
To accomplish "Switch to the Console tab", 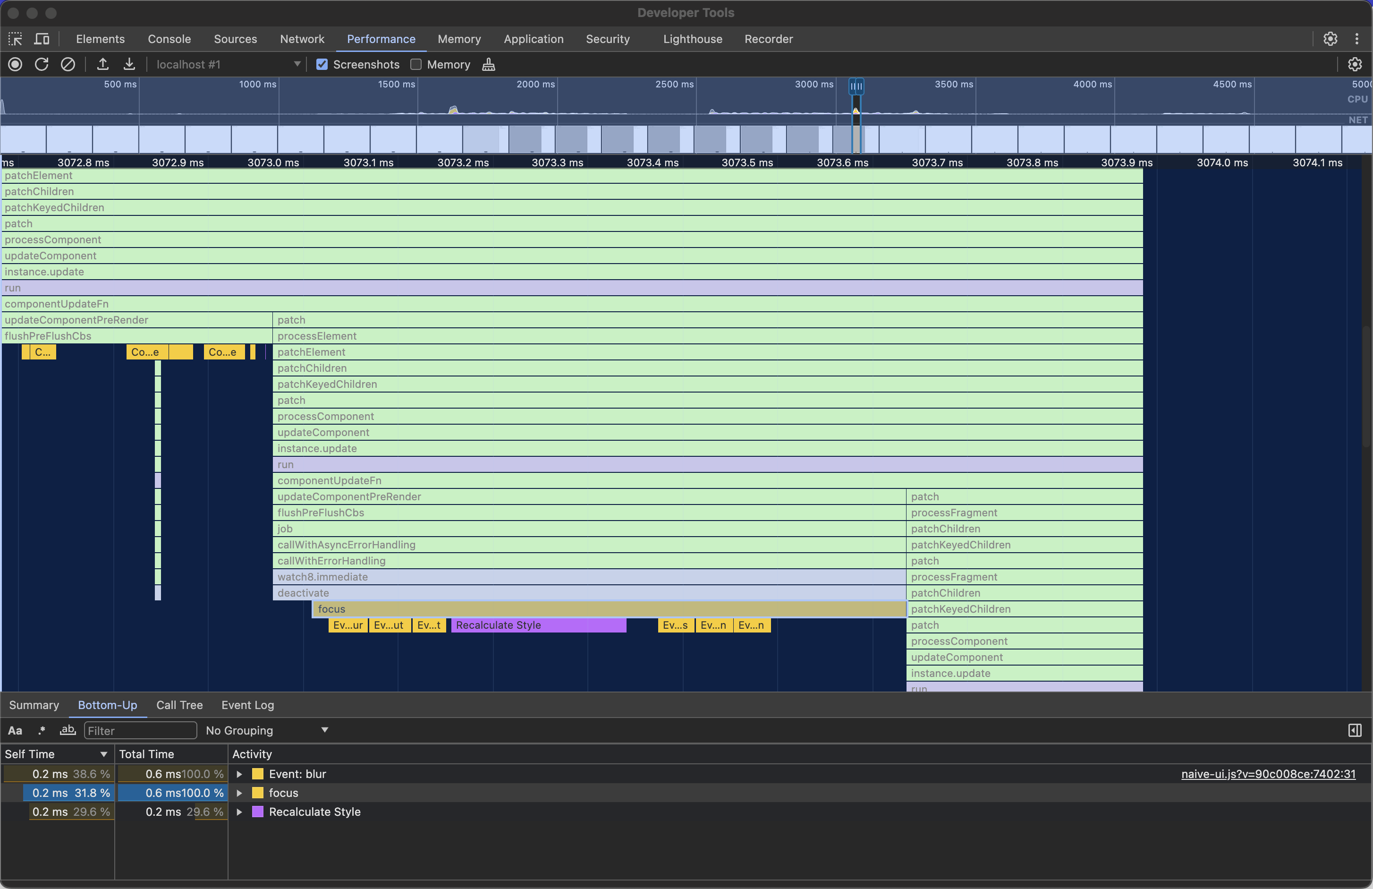I will pos(169,39).
